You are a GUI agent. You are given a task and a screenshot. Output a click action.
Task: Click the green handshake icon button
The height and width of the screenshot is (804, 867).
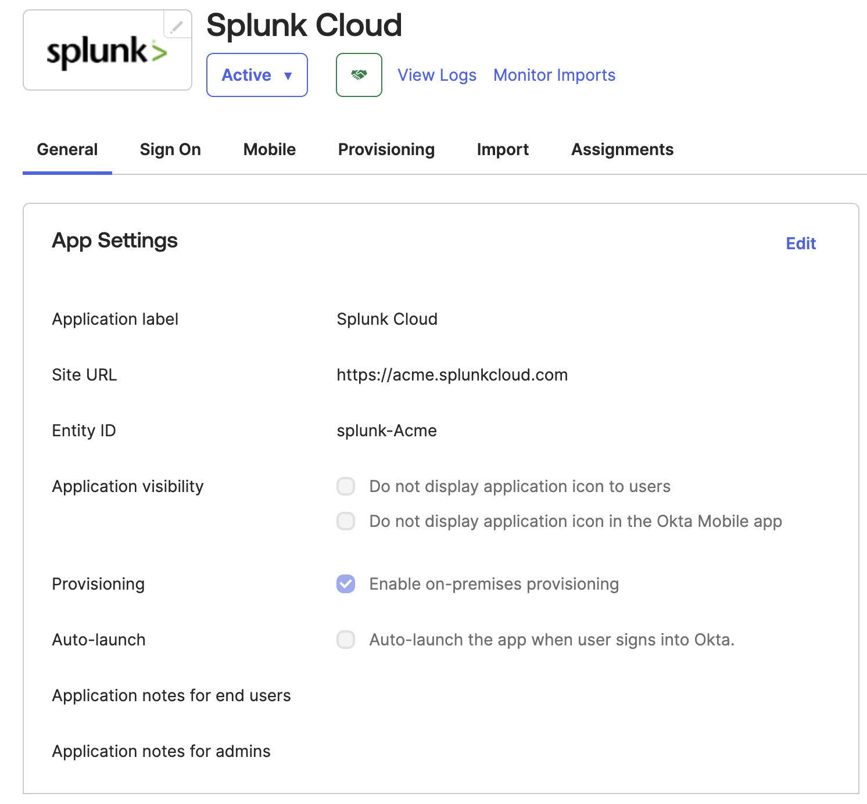[359, 75]
